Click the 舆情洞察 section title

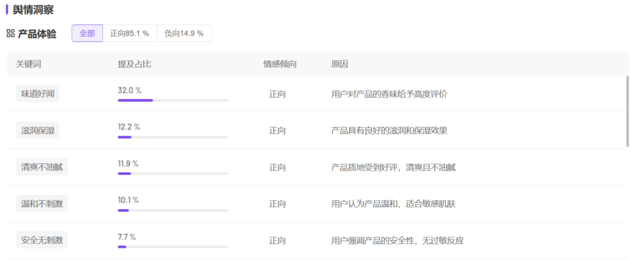coord(33,10)
